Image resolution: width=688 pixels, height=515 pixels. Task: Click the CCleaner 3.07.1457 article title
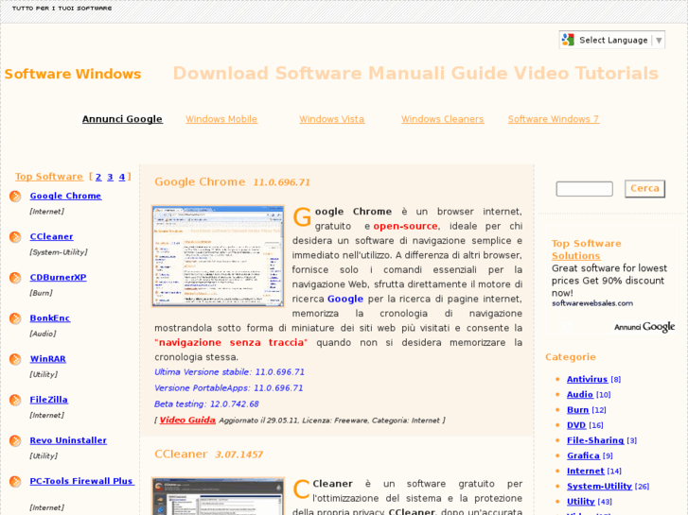tap(208, 455)
